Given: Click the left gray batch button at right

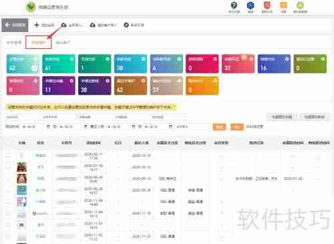Looking at the screenshot, I should coord(282,117).
